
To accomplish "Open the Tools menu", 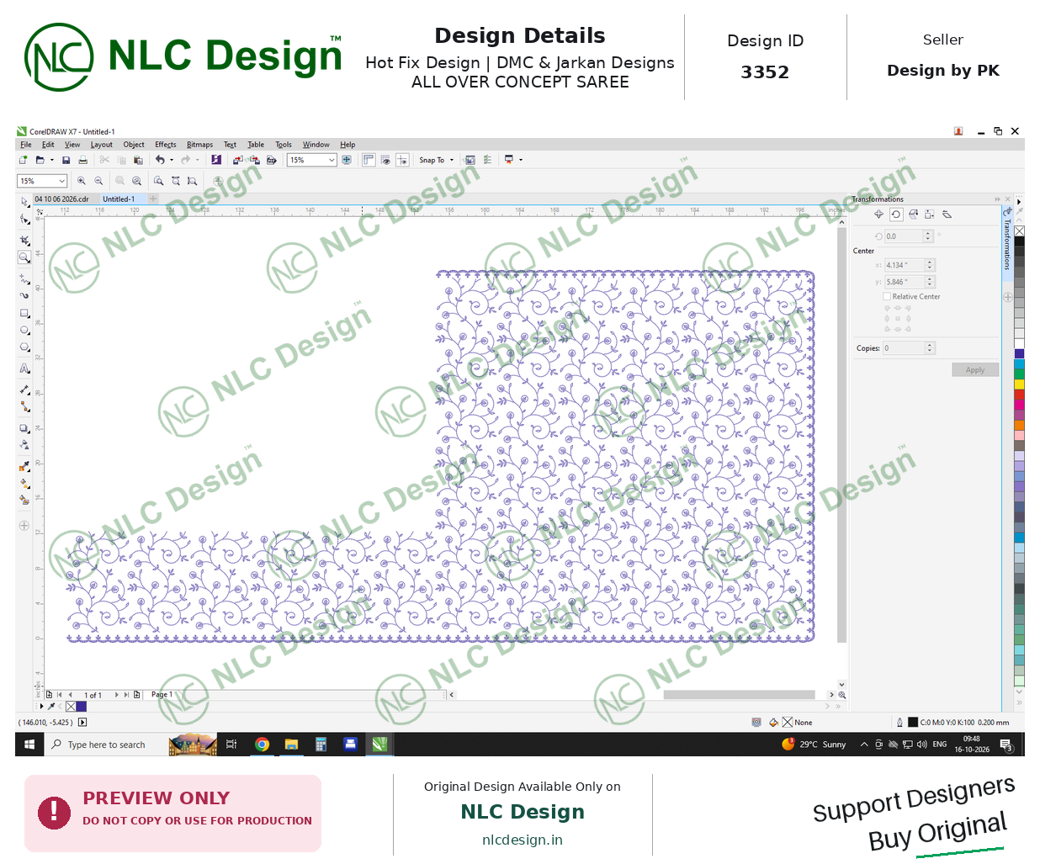I will point(284,145).
